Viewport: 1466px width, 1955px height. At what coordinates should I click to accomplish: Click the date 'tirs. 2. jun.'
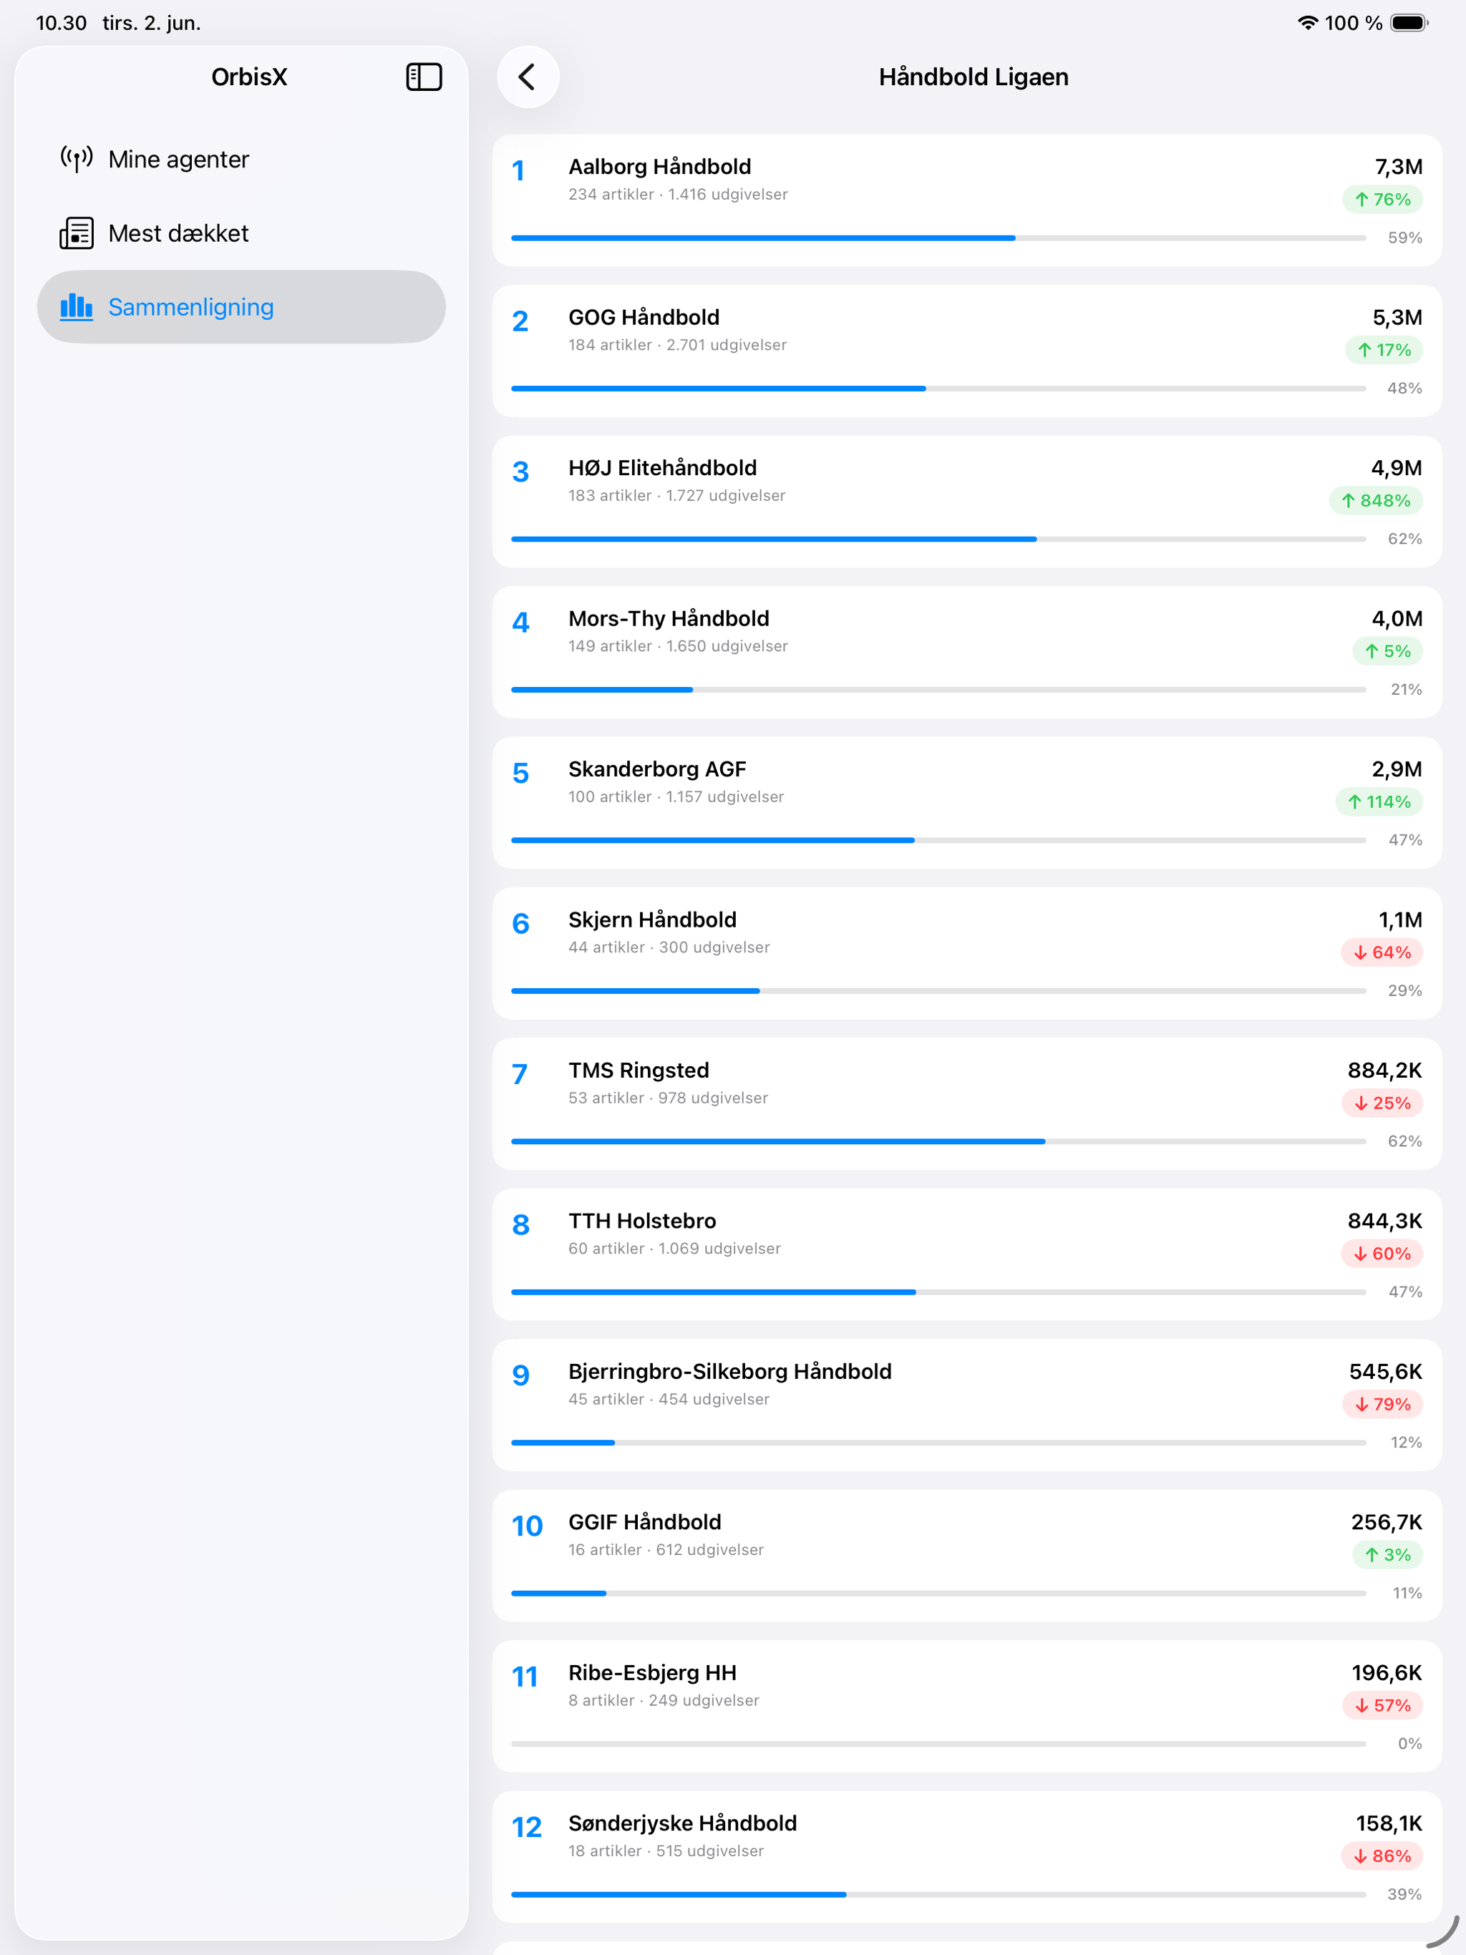coord(152,23)
